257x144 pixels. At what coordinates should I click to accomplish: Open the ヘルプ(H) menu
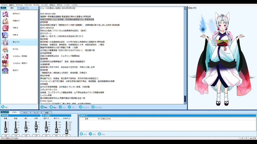(74, 5)
